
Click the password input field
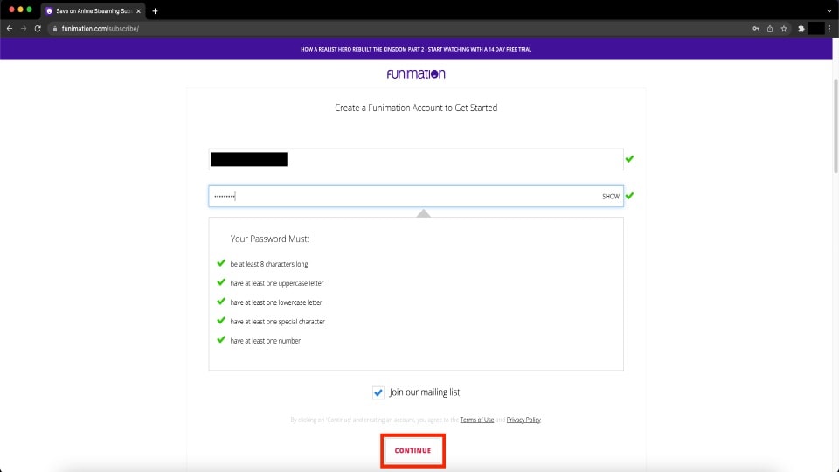(x=416, y=197)
